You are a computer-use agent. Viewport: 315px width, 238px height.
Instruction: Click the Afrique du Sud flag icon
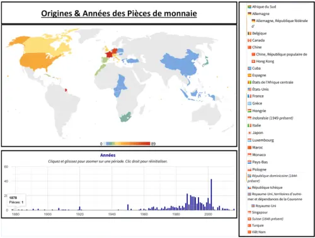click(x=249, y=7)
